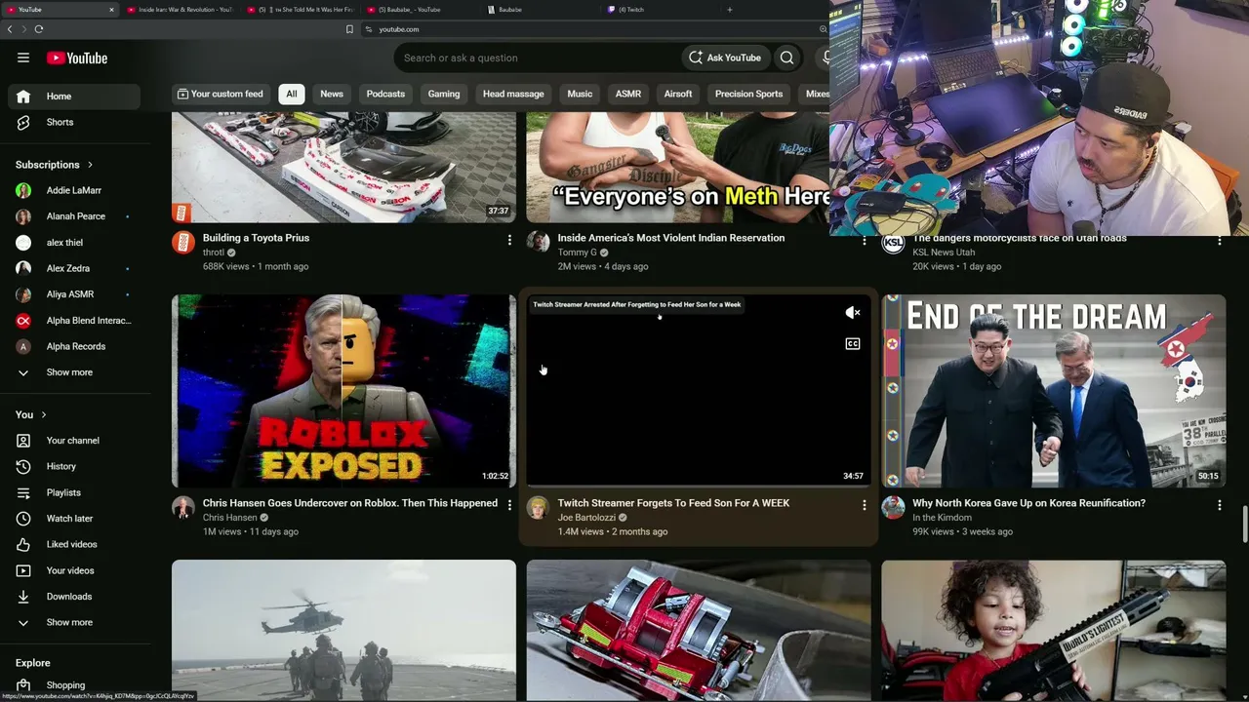Open Shorts in the sidebar
Image resolution: width=1249 pixels, height=702 pixels.
tap(74, 122)
